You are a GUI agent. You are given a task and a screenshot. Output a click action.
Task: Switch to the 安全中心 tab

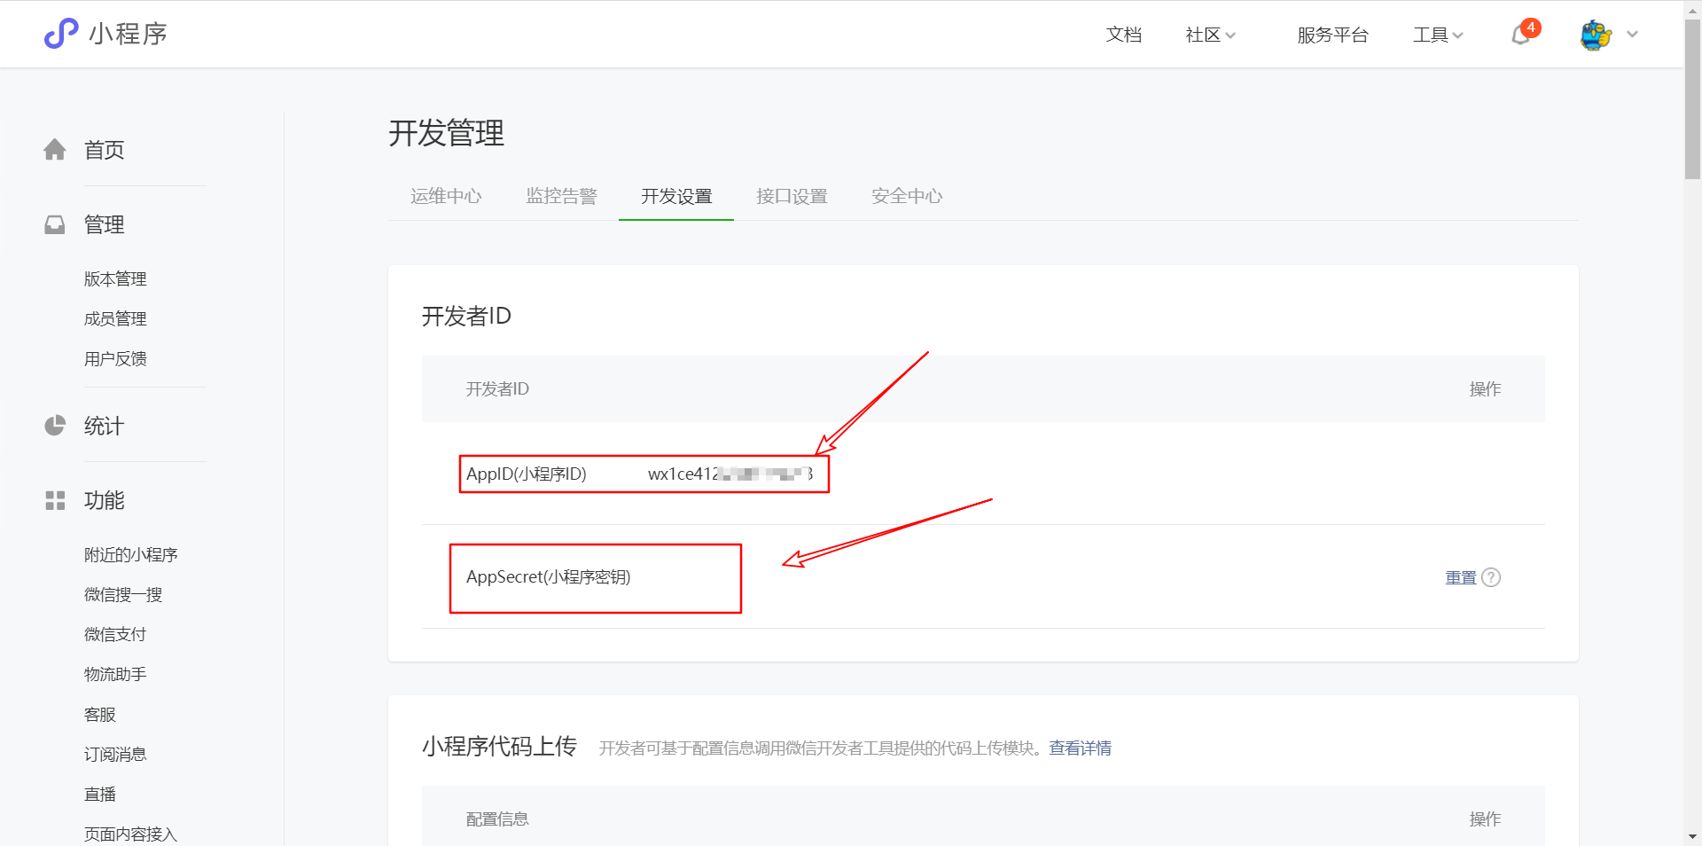[907, 196]
